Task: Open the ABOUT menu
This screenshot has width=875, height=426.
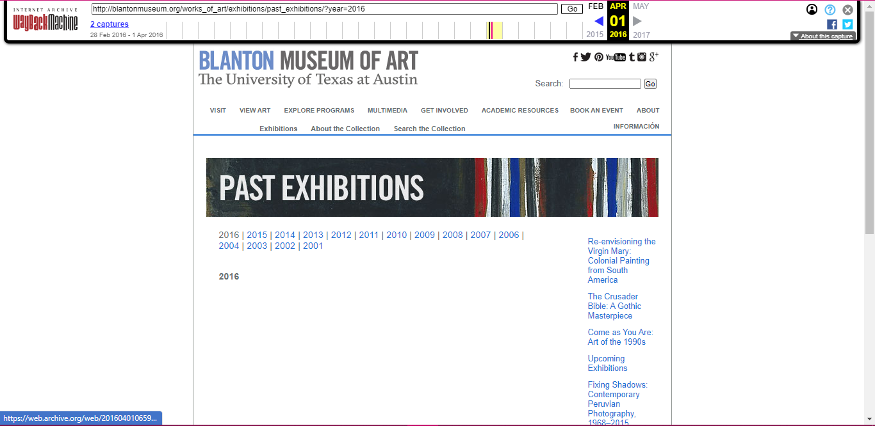Action: 648,111
